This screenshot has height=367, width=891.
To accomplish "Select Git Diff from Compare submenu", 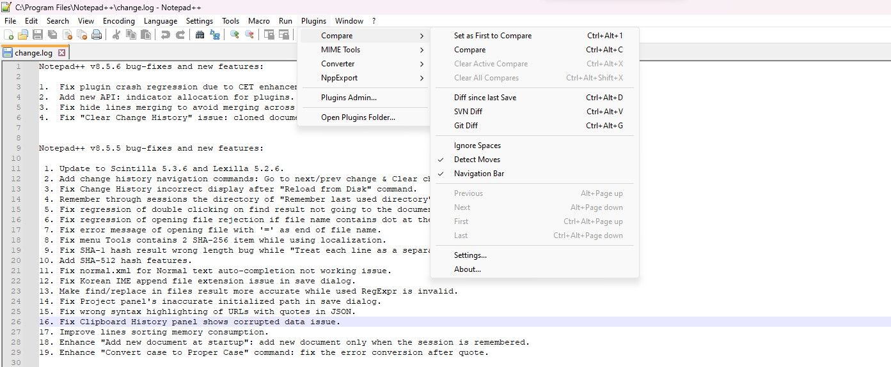I will tap(466, 126).
